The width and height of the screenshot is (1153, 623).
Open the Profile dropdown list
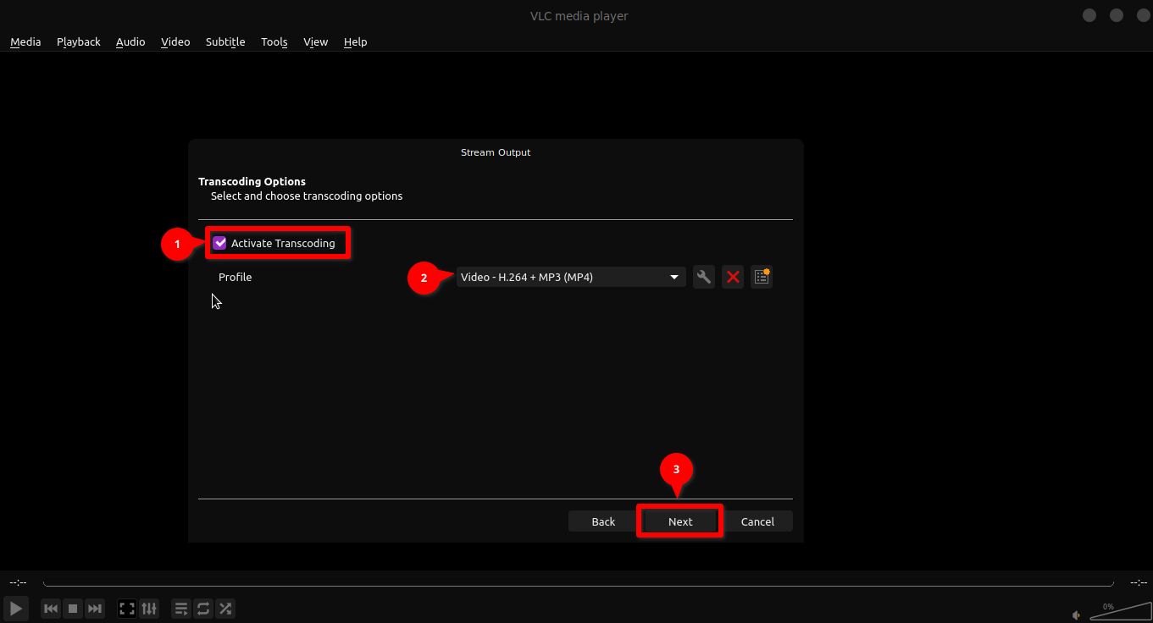(570, 277)
